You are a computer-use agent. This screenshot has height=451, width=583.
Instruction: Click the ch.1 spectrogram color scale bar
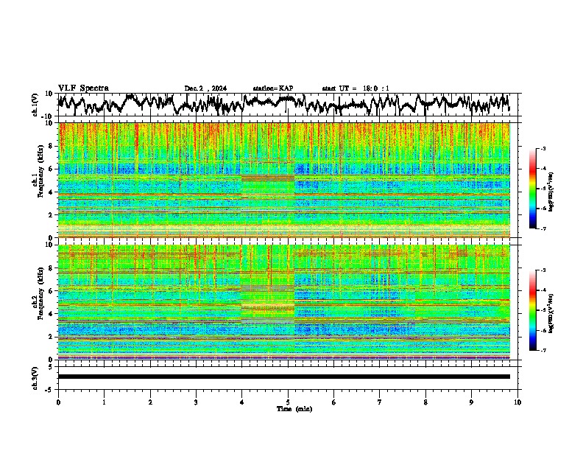[532, 189]
